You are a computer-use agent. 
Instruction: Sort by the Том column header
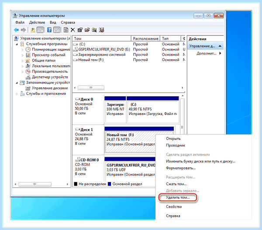coord(102,39)
